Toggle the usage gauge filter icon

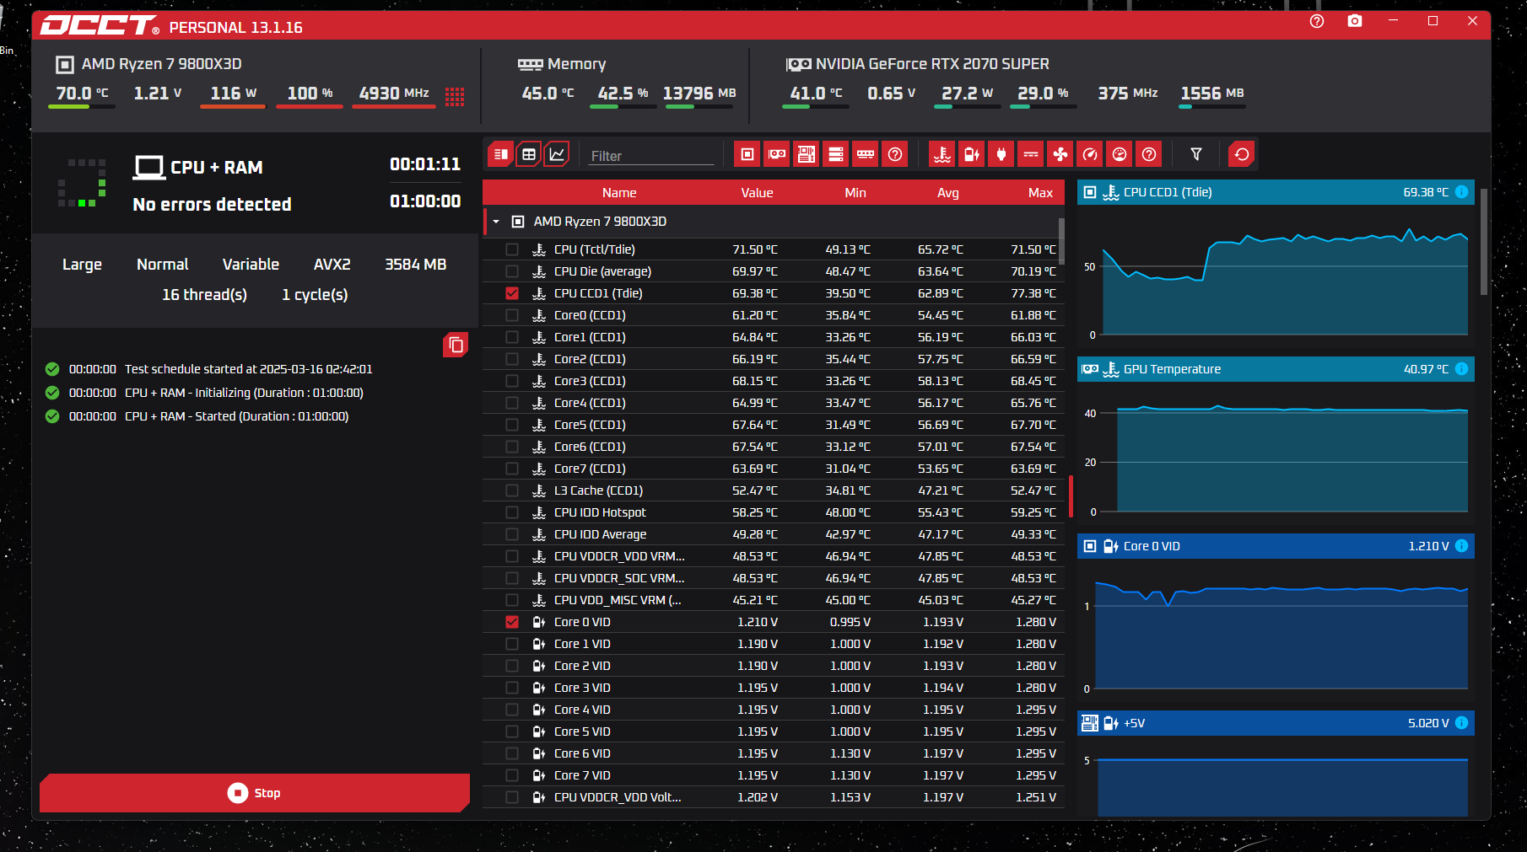click(x=1120, y=154)
